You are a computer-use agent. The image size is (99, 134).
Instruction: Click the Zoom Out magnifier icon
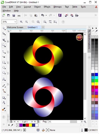[26, 22]
